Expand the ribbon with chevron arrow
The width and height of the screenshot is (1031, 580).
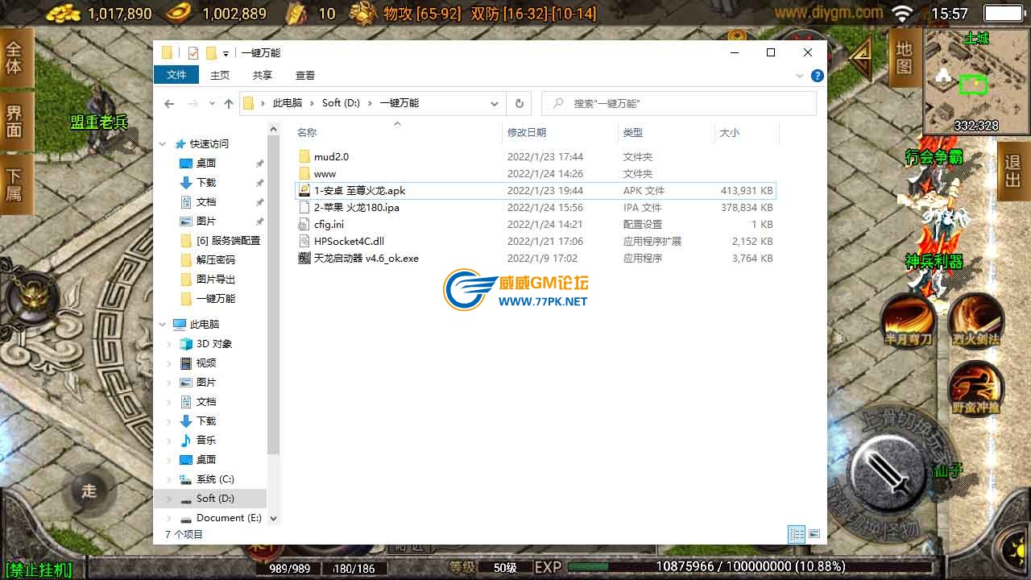coord(800,76)
